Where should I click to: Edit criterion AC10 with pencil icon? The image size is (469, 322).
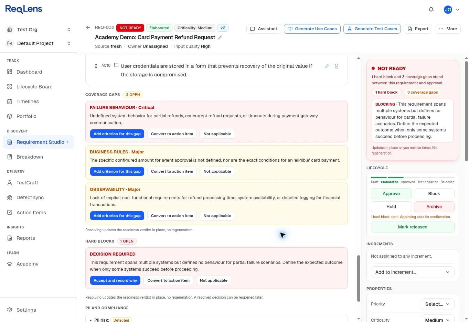pos(327,66)
